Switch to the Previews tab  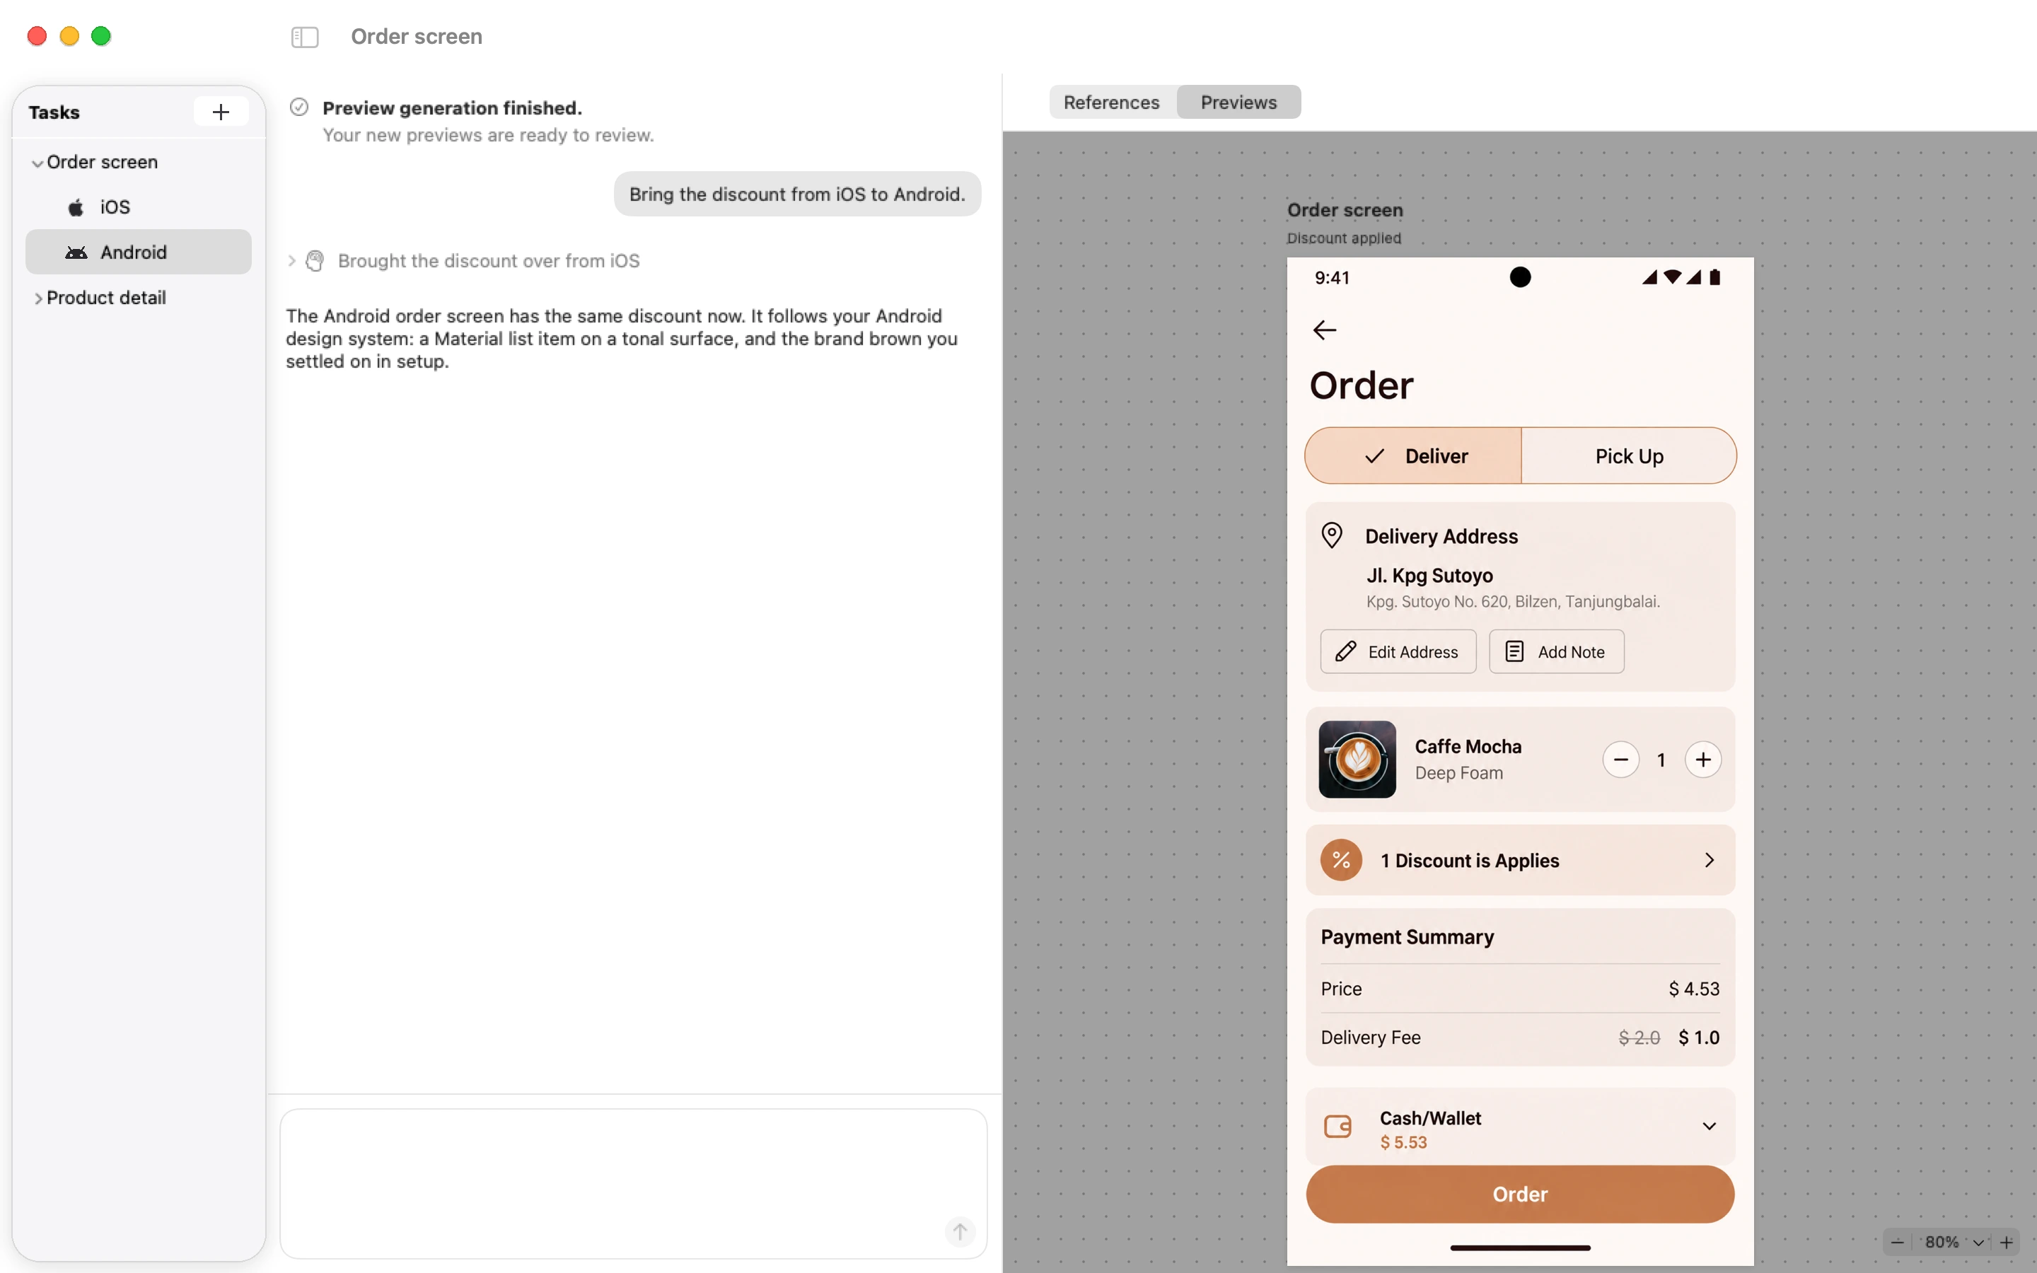[x=1238, y=102]
